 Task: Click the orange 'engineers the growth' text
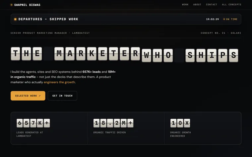(x=59, y=82)
